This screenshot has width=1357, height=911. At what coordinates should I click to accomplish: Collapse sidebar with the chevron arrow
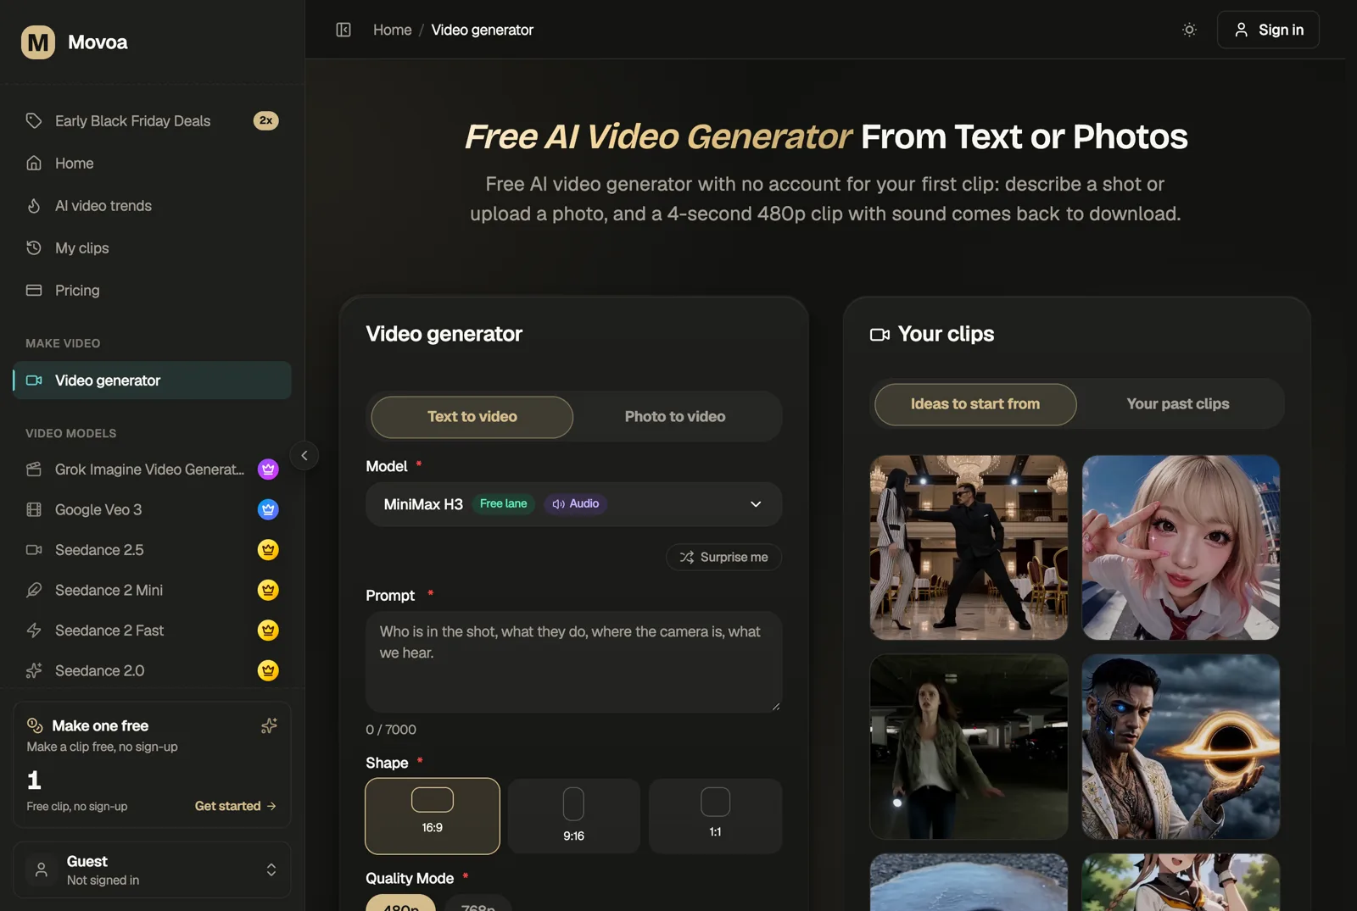click(304, 455)
